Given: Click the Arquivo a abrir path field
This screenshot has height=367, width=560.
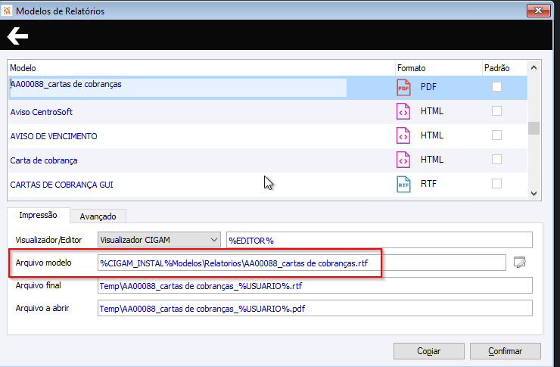Looking at the screenshot, I should 315,309.
